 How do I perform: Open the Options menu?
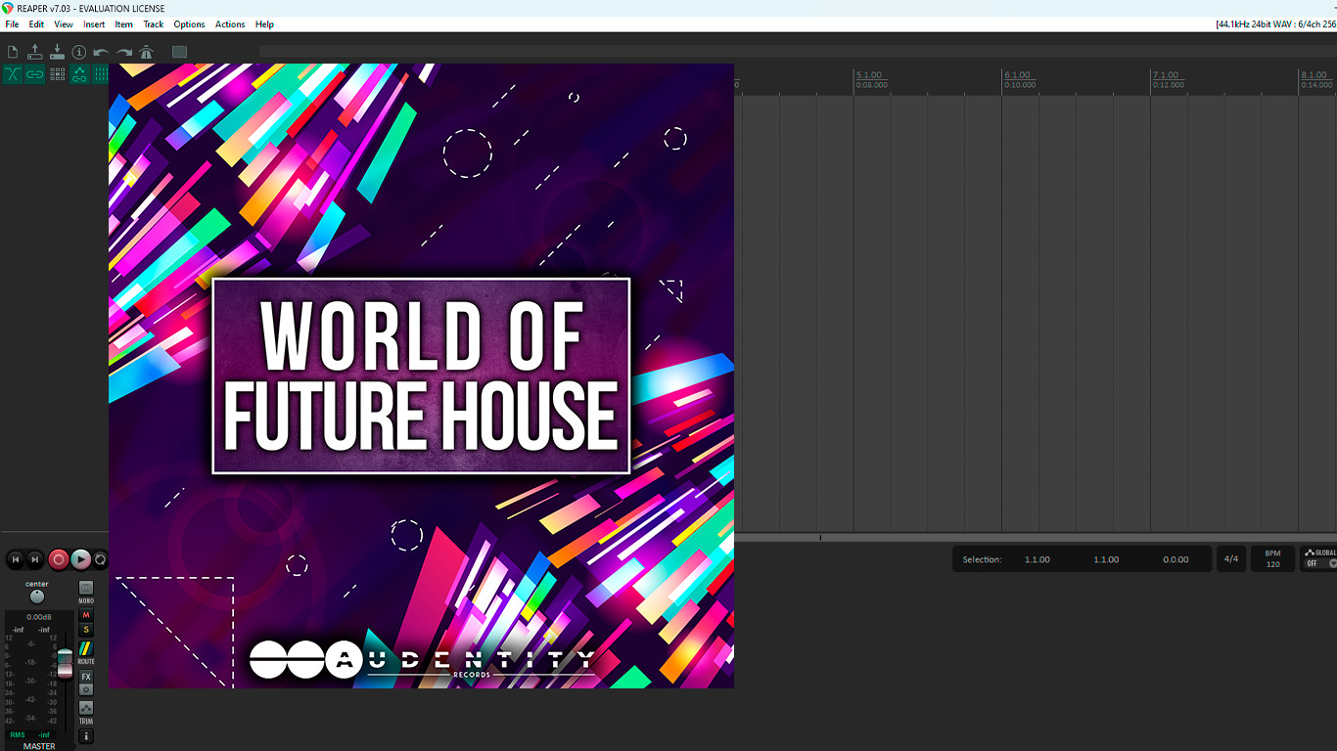[189, 24]
